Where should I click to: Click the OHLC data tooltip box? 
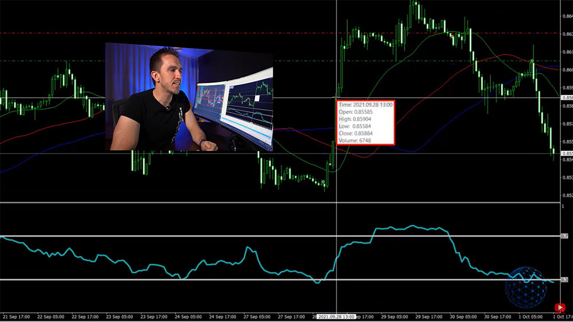365,122
